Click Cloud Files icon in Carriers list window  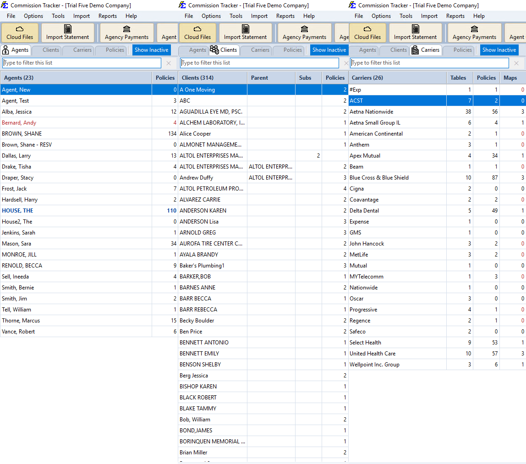click(x=367, y=33)
